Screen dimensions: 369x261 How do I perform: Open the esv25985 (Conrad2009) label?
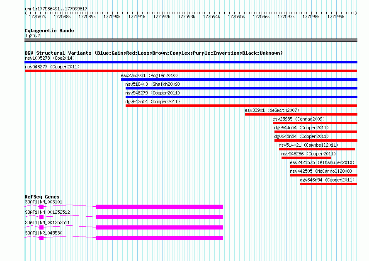[x=299, y=119]
